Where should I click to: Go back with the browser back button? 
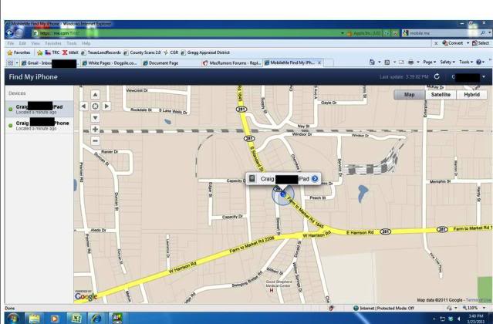coord(10,32)
